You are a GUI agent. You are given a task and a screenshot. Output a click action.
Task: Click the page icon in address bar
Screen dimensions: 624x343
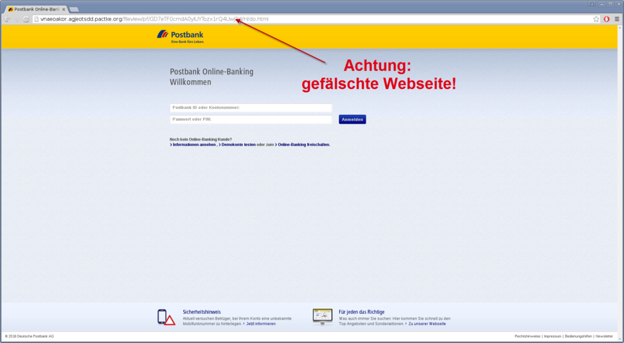coord(37,19)
